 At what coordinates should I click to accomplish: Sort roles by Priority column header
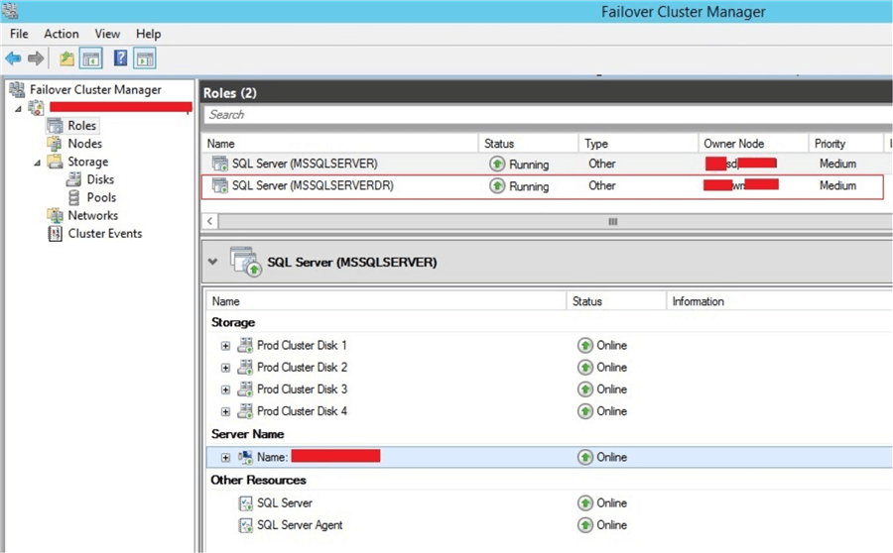pyautogui.click(x=845, y=144)
